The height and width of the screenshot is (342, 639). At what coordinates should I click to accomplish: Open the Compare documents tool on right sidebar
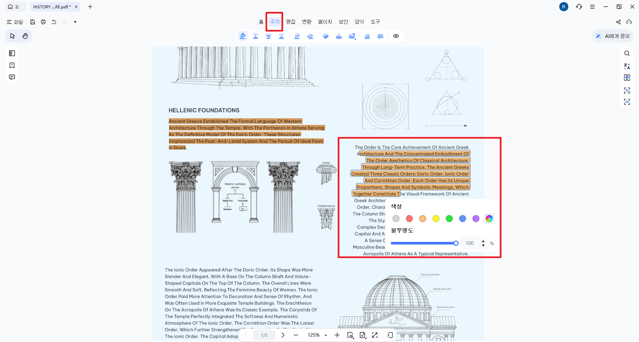[x=627, y=78]
